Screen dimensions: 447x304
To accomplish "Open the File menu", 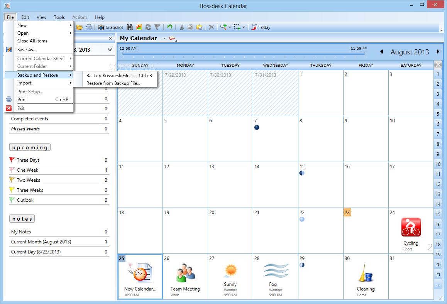I will pos(10,17).
